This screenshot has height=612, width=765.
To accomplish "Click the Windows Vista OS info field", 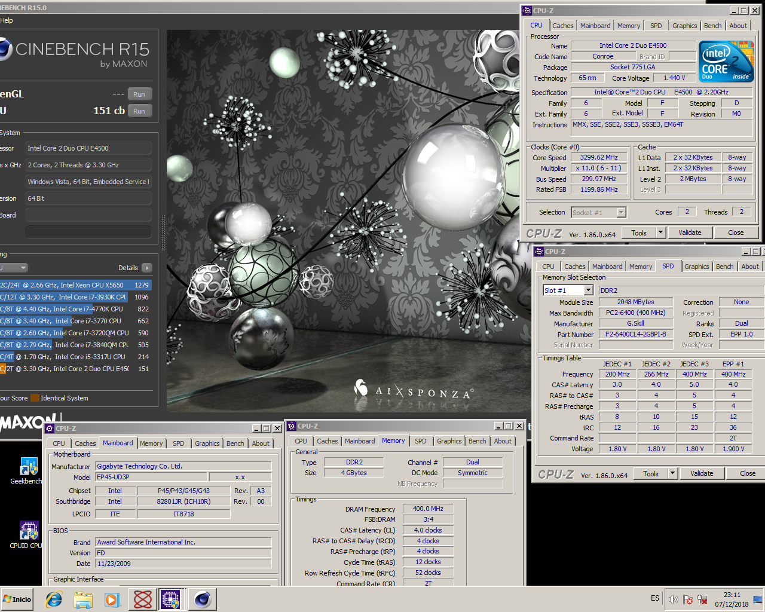I will click(88, 182).
